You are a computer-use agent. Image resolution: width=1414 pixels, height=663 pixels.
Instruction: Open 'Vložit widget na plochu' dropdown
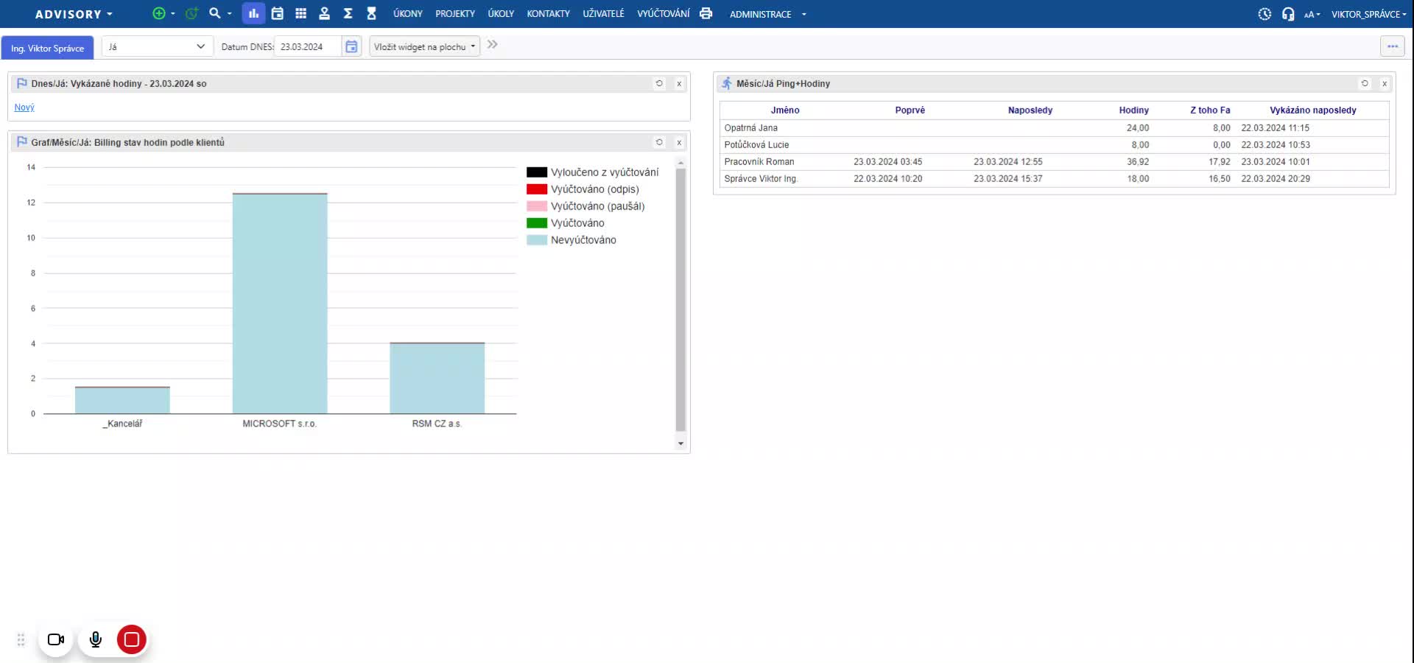[x=424, y=46]
